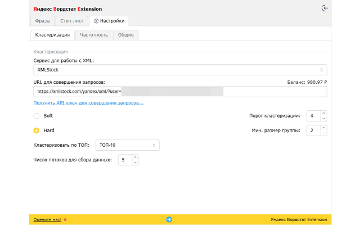Expand the XMLStock service dropdown
The height and width of the screenshot is (225, 360).
tap(180, 70)
